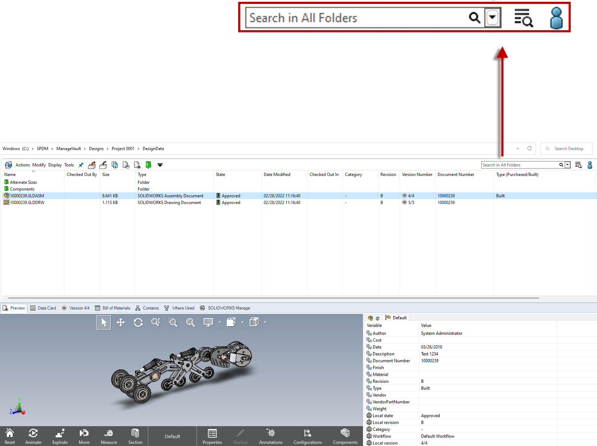Click the address bar refresh icon

tap(530, 148)
